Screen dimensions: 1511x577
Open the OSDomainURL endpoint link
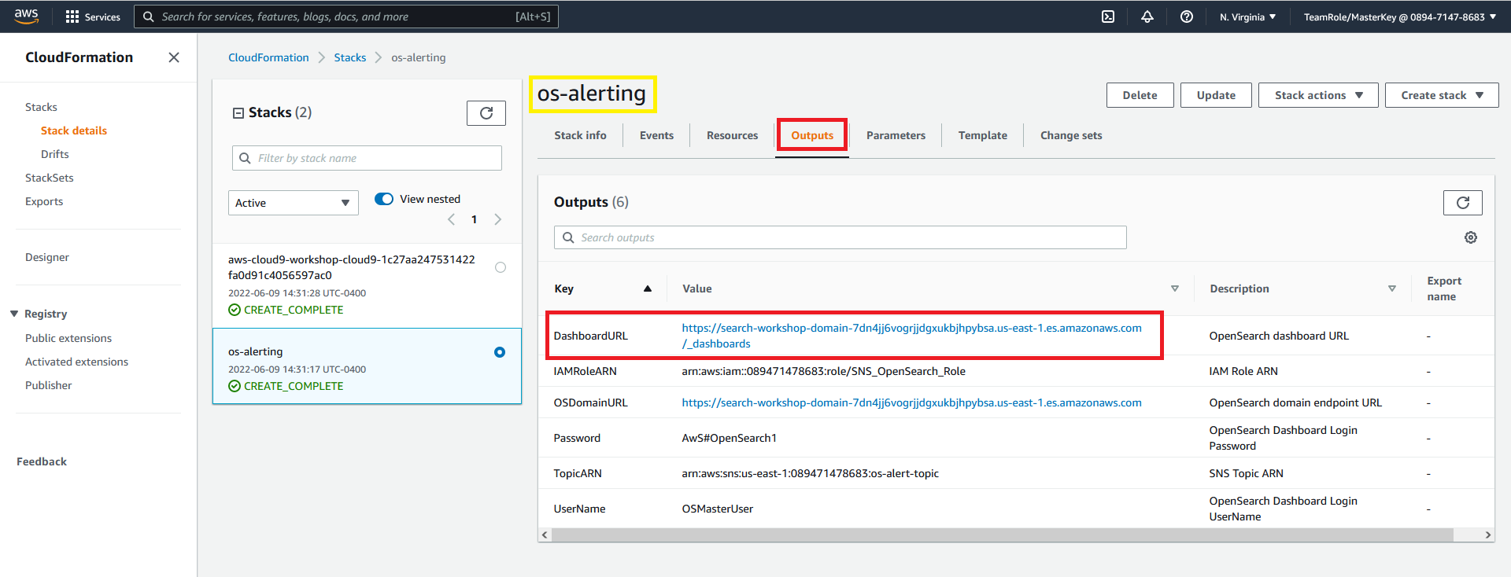tap(911, 402)
